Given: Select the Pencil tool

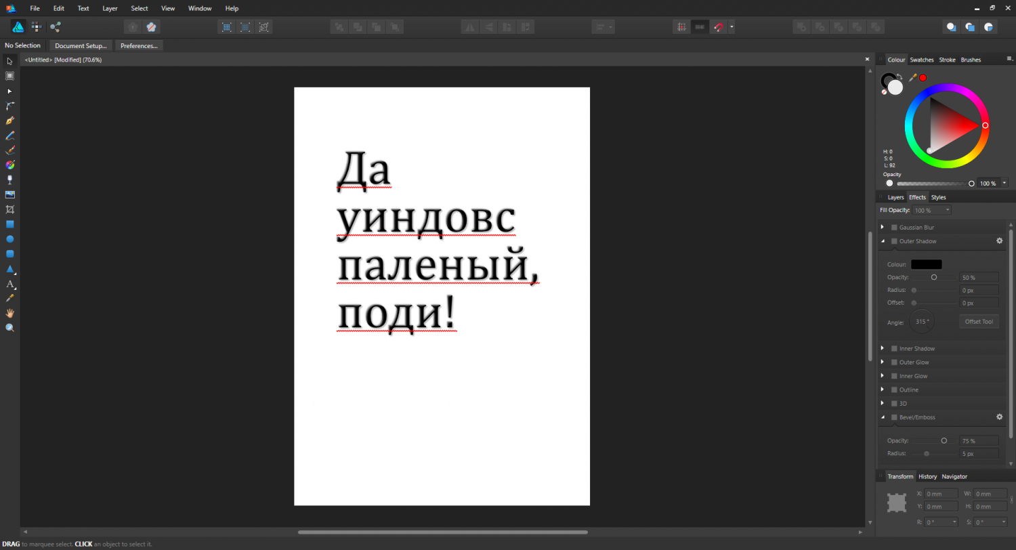Looking at the screenshot, I should pos(9,135).
